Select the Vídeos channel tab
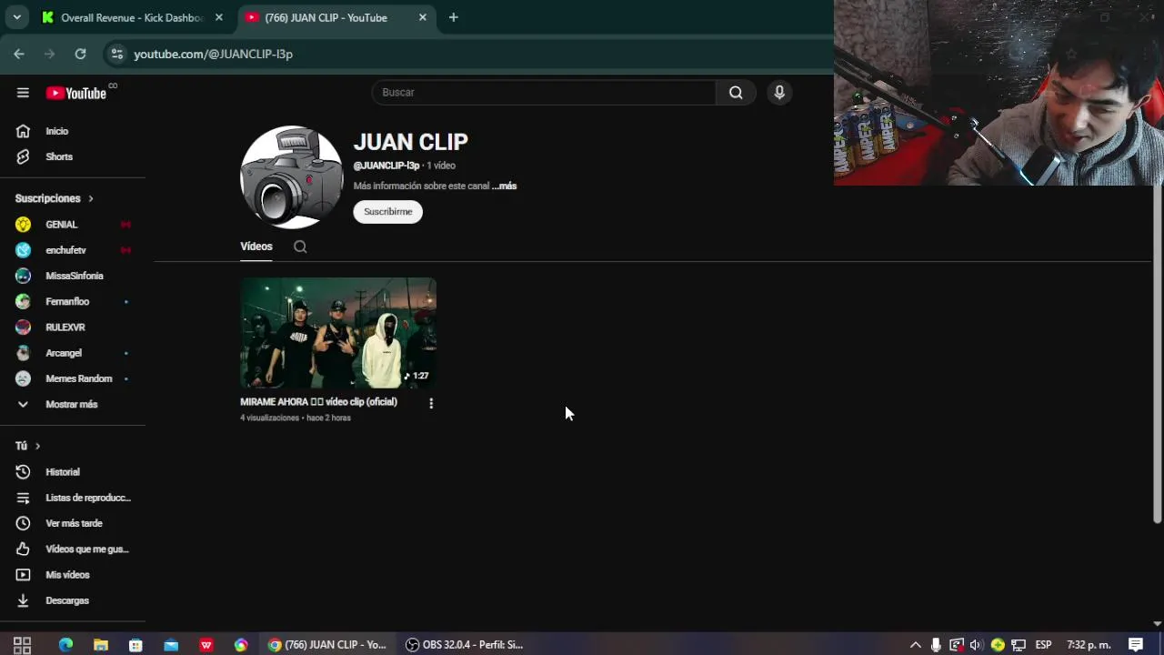Image resolution: width=1164 pixels, height=655 pixels. [256, 247]
